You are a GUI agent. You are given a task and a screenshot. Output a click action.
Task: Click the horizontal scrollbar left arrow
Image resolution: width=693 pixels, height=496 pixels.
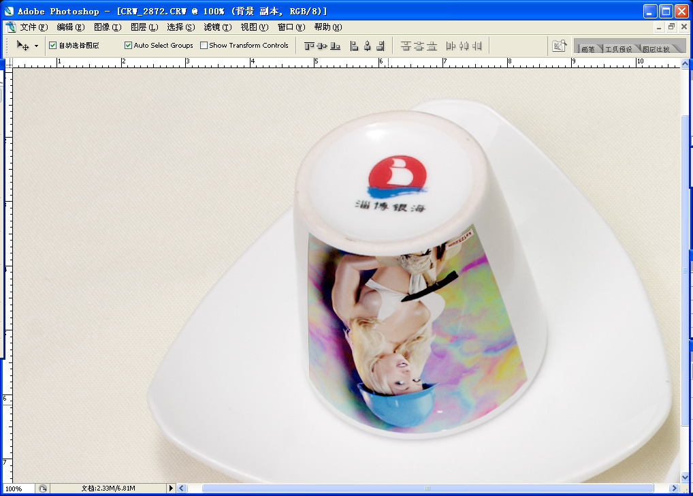(x=182, y=489)
